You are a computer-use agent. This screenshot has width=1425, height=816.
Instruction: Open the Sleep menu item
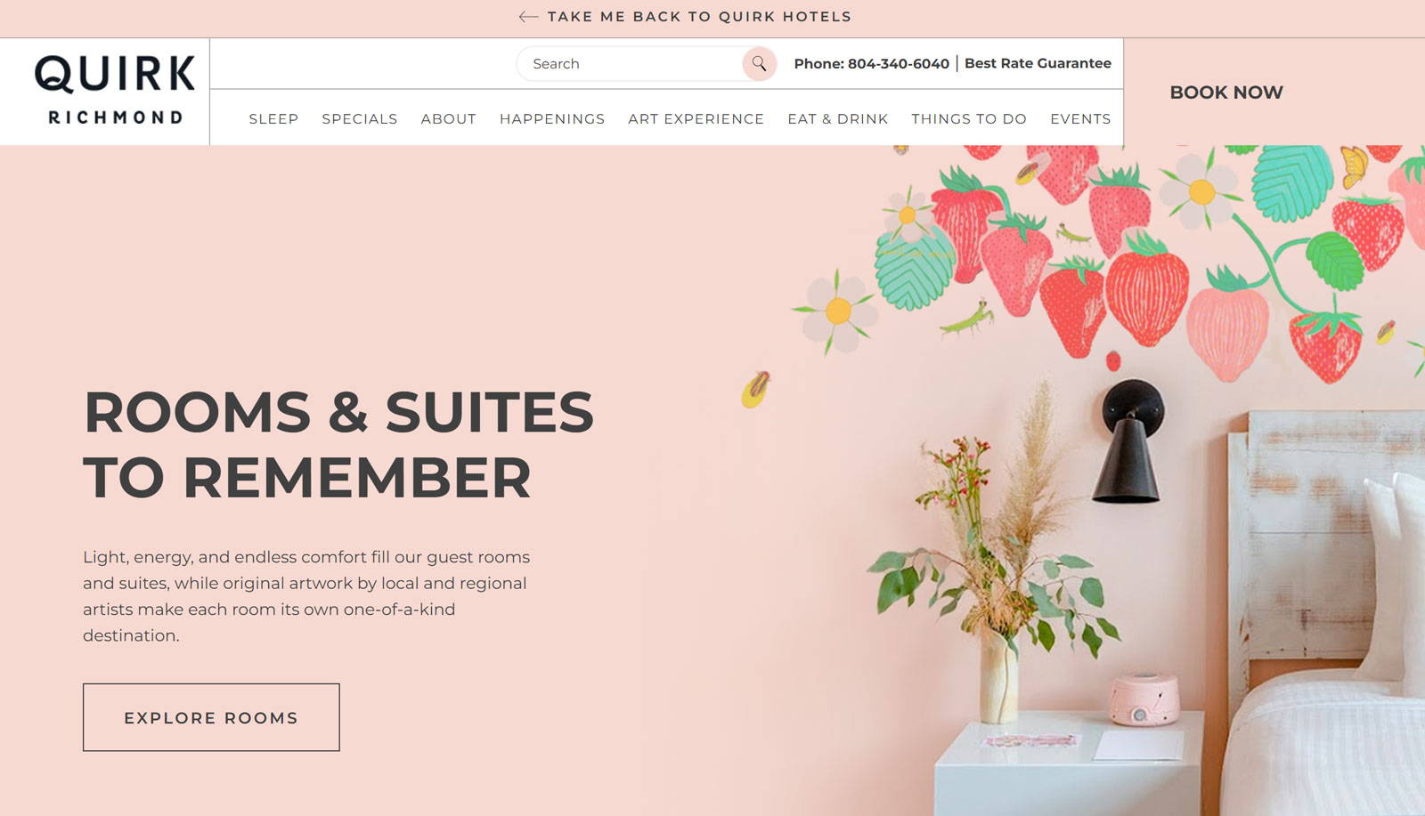[x=273, y=118]
